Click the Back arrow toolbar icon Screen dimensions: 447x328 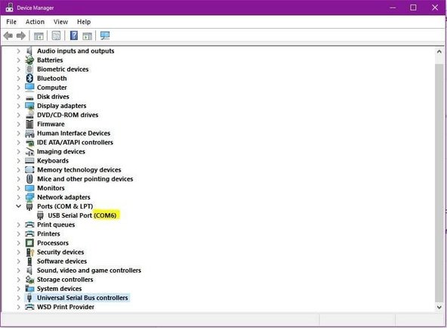tap(8, 36)
